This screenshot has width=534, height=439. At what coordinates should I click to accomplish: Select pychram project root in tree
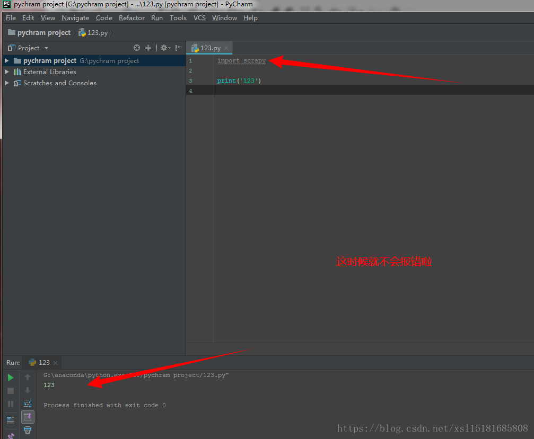coord(50,60)
